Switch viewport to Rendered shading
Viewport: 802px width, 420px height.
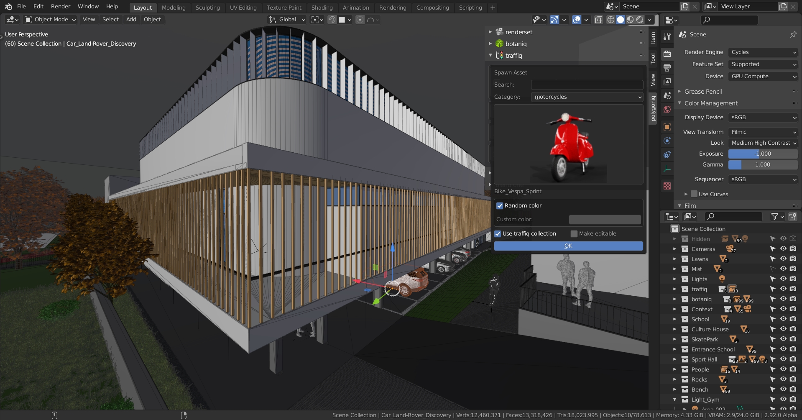pos(640,20)
